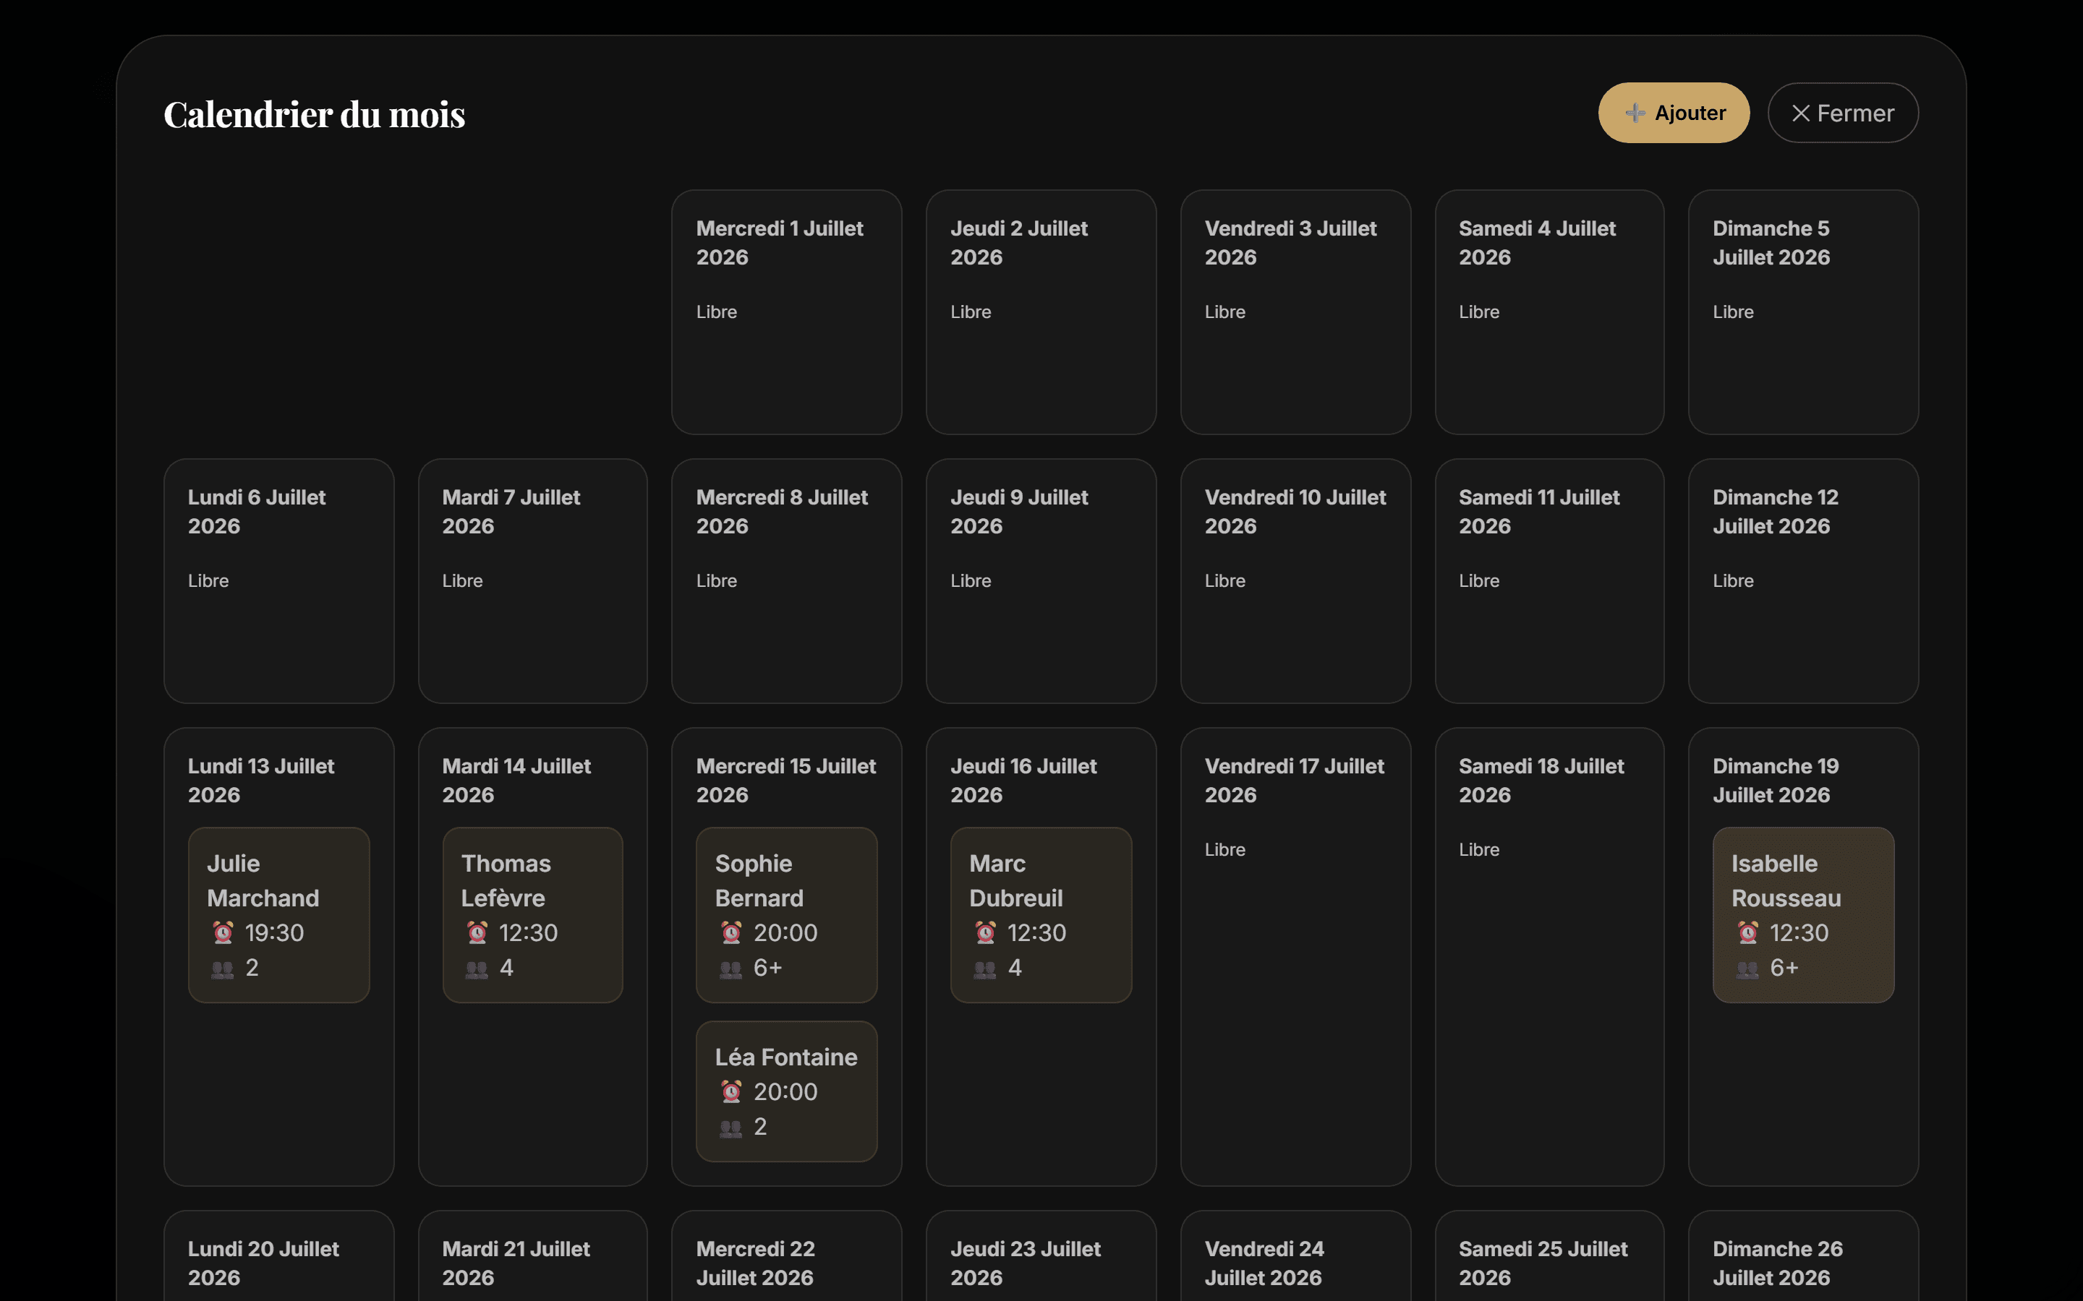Screen dimensions: 2083x1301
Task: Open Isabelle Rousseau's reservation card
Action: 1803,914
